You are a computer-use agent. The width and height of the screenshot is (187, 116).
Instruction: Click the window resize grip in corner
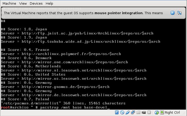pos(184,113)
